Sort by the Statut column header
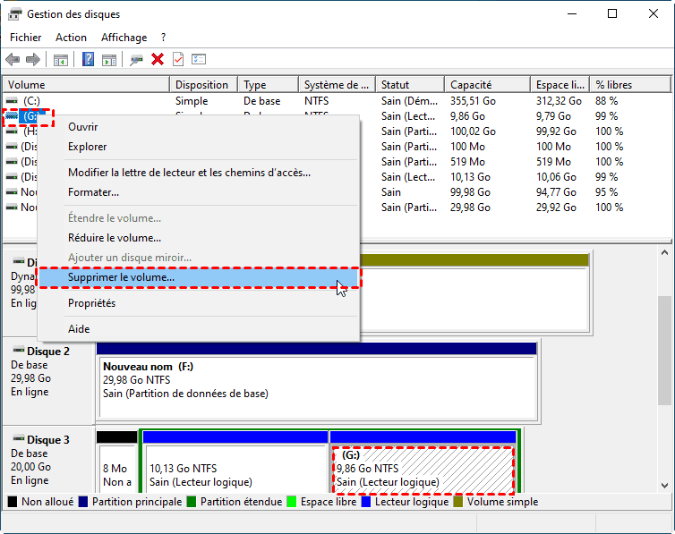Image resolution: width=675 pixels, height=534 pixels. [410, 85]
